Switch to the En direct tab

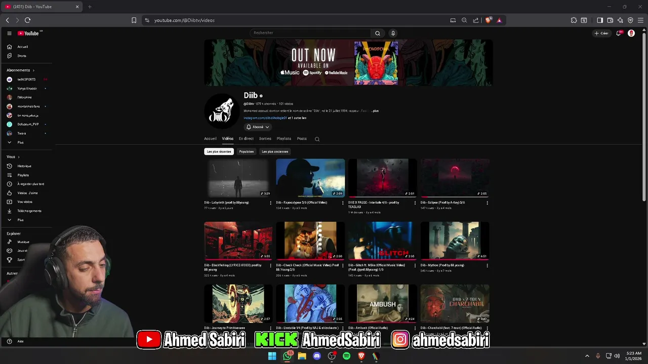pyautogui.click(x=246, y=139)
